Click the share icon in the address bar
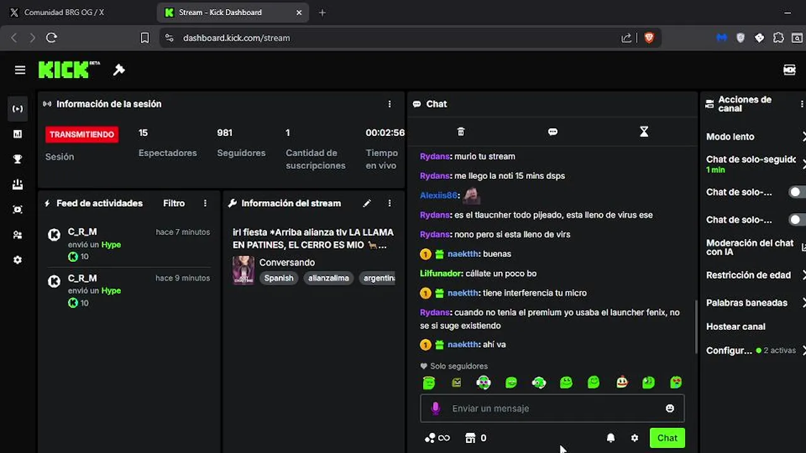 [627, 38]
